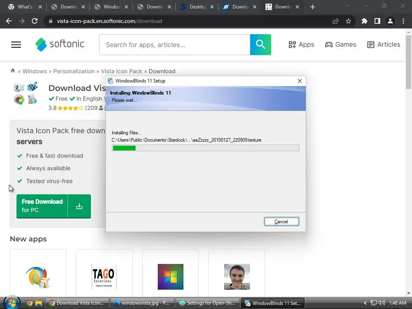Open pinned File Explorer on the taskbar
This screenshot has height=309, width=412.
pos(39,303)
